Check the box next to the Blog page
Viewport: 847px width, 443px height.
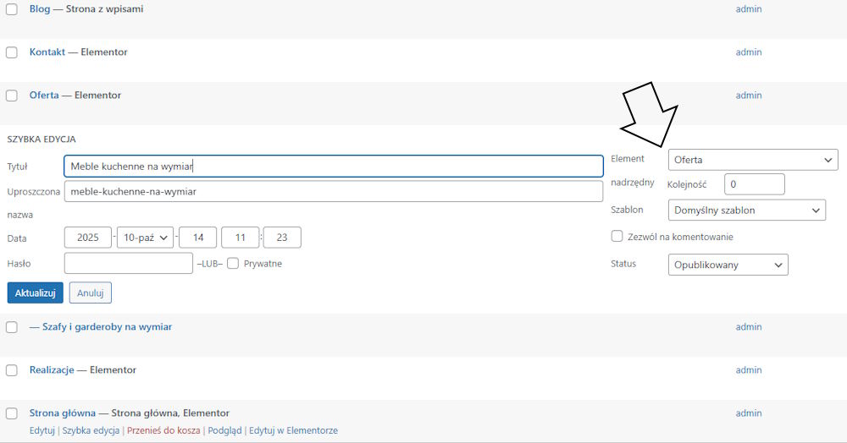(12, 9)
